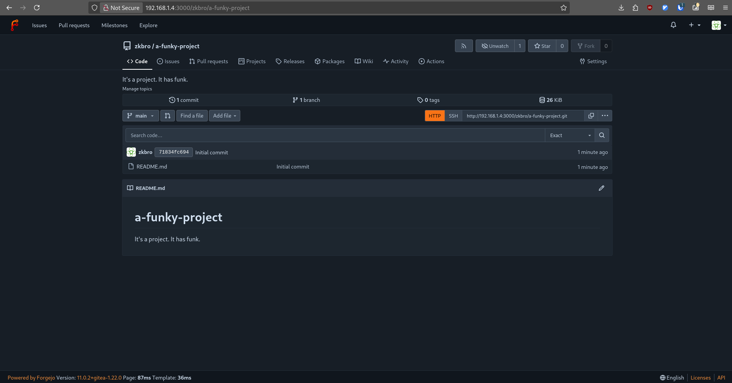732x383 pixels.
Task: Expand the main branch dropdown
Action: (x=140, y=116)
